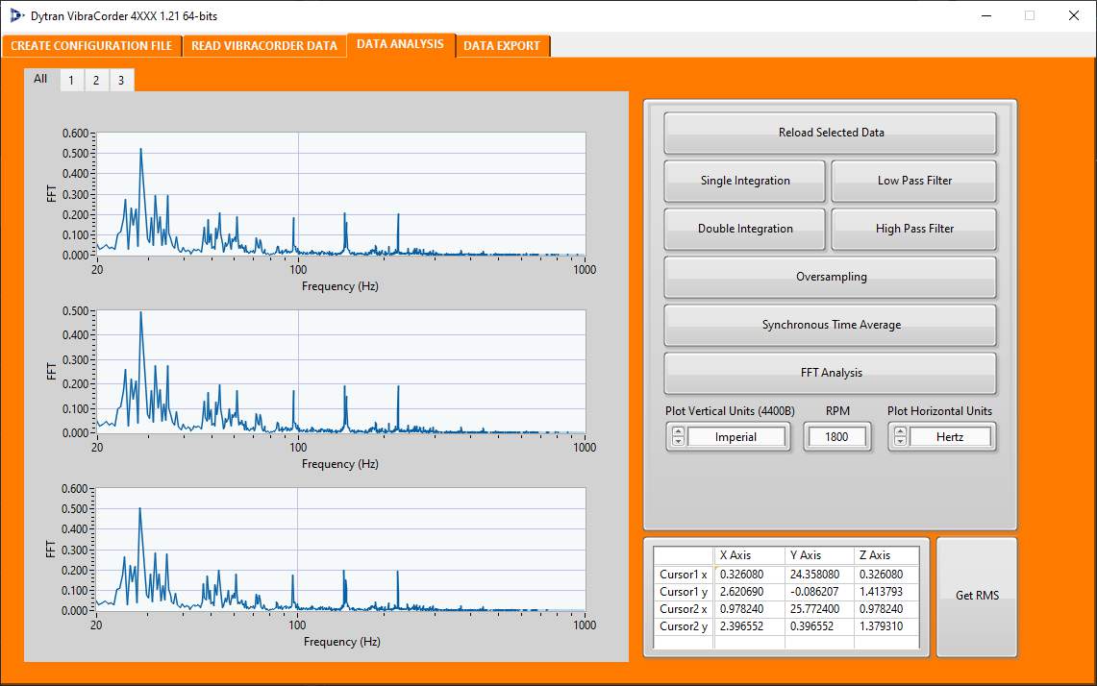Click the Dytran app icon in title bar
The height and width of the screenshot is (686, 1097).
click(x=16, y=15)
